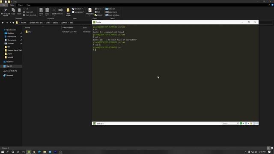Switch to the Home ribbon tab
This screenshot has width=274, height=154.
point(12,5)
